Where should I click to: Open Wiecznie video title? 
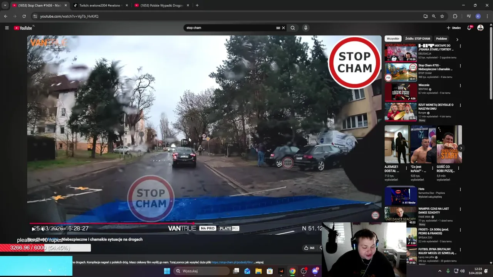click(424, 85)
